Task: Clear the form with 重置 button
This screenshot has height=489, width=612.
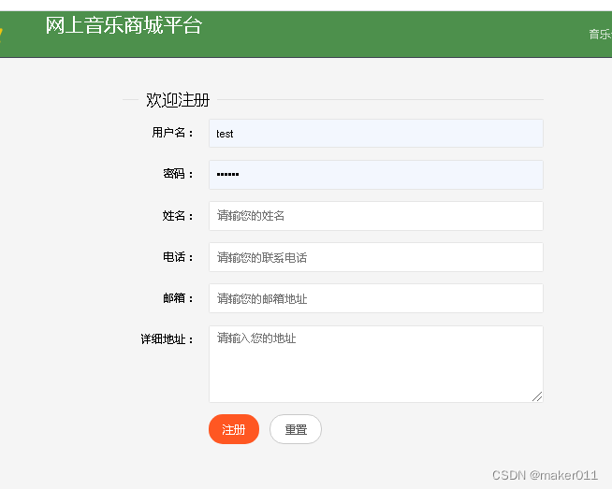Action: [x=296, y=429]
